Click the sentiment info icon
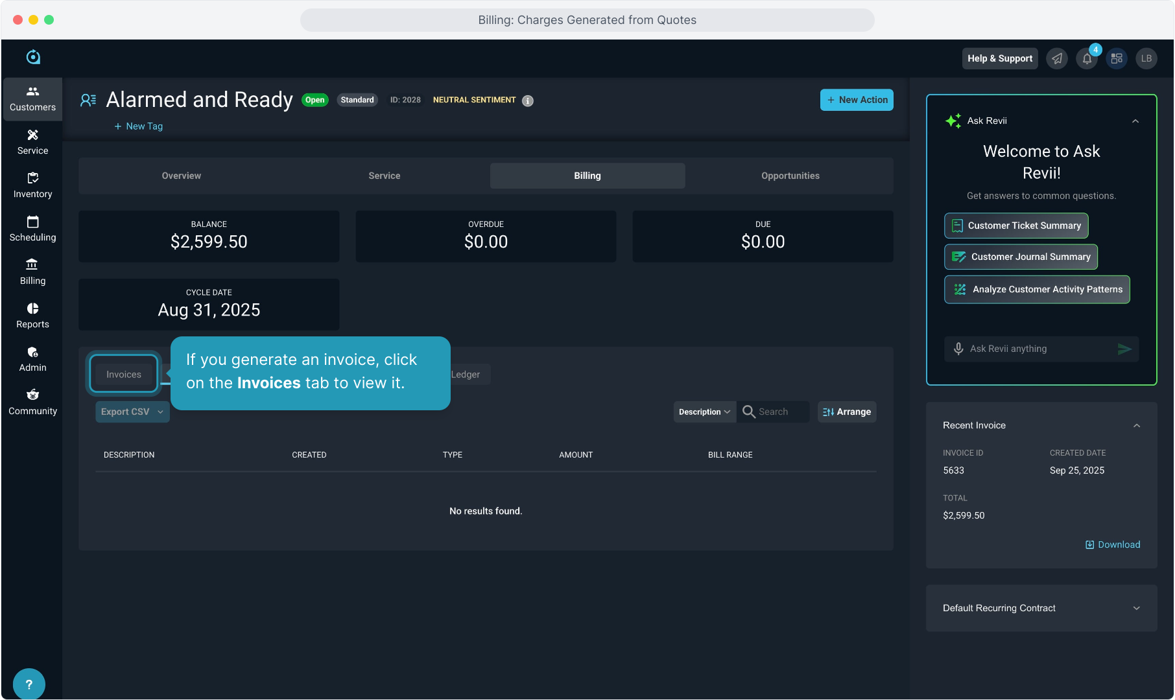This screenshot has width=1175, height=700. [528, 100]
